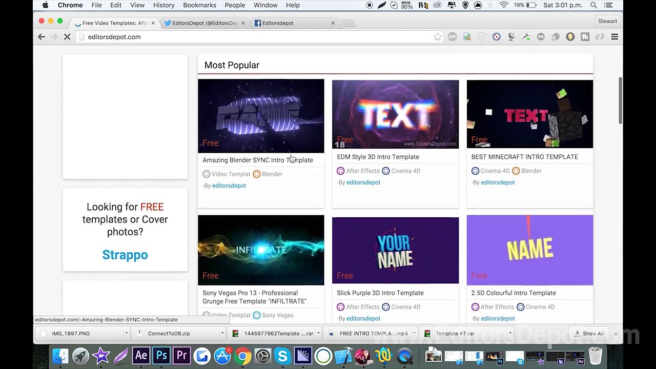Viewport: 656px width, 369px height.
Task: Close the Editorsdepot Facebook tab
Action: point(333,23)
